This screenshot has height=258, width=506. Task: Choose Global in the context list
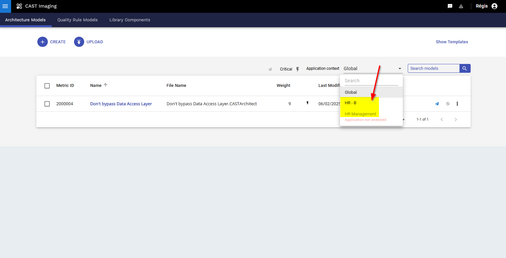[x=371, y=92]
